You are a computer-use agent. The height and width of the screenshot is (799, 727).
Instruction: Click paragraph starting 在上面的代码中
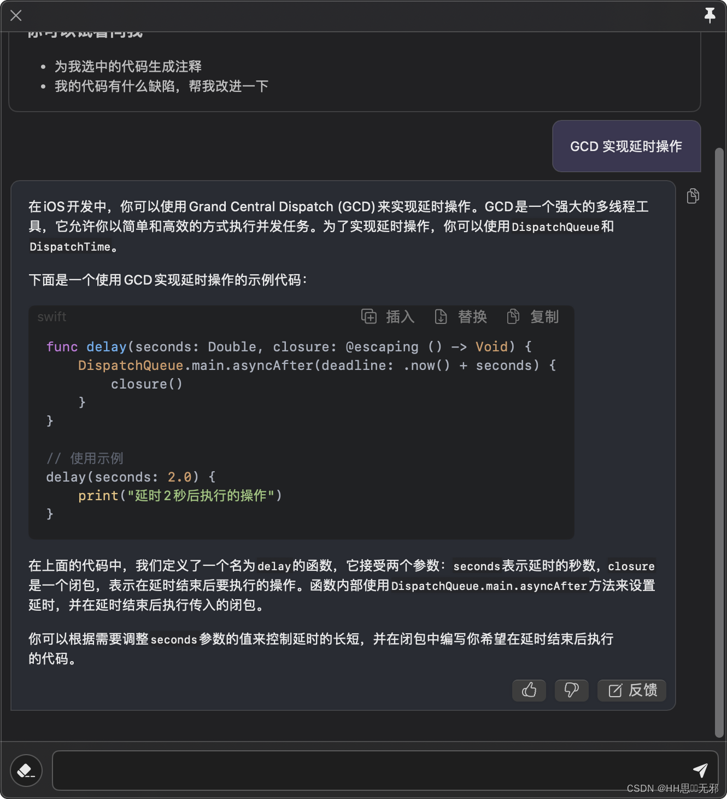(342, 586)
